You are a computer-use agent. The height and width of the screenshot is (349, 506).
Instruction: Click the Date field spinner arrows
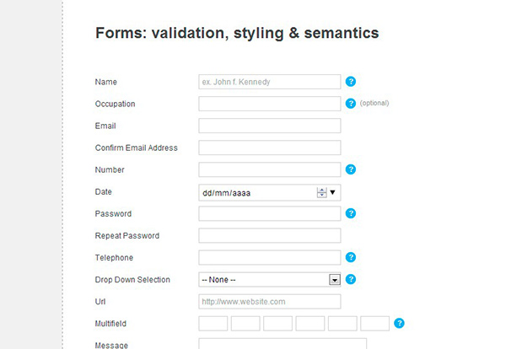322,192
